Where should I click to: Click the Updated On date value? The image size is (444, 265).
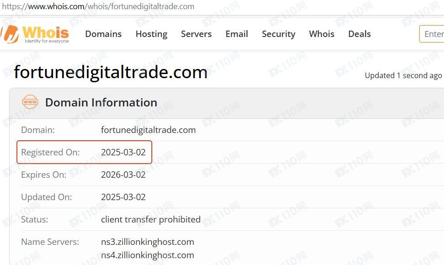[x=123, y=197]
